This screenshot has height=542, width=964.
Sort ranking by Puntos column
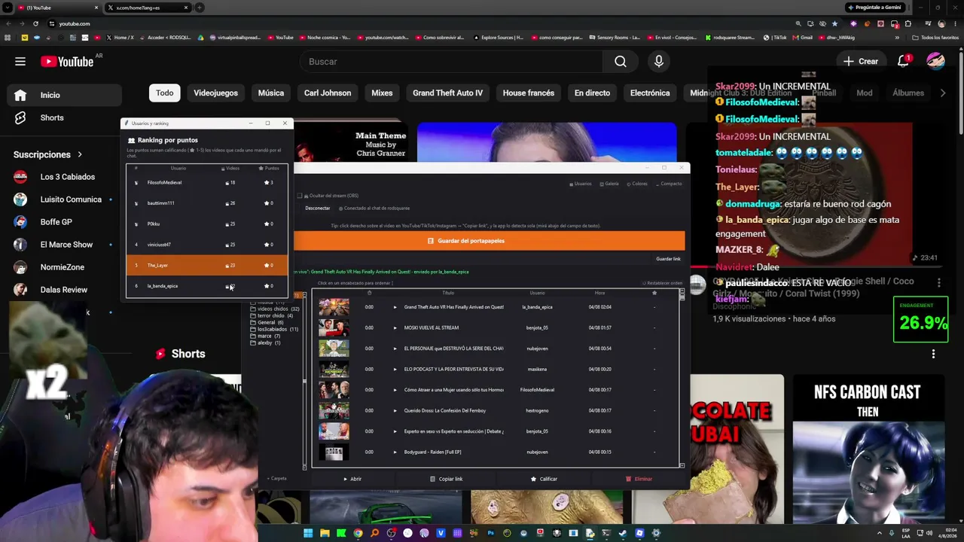(x=269, y=168)
